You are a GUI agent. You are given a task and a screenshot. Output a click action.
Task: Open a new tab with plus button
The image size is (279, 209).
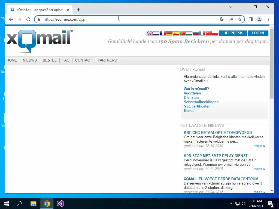78,10
